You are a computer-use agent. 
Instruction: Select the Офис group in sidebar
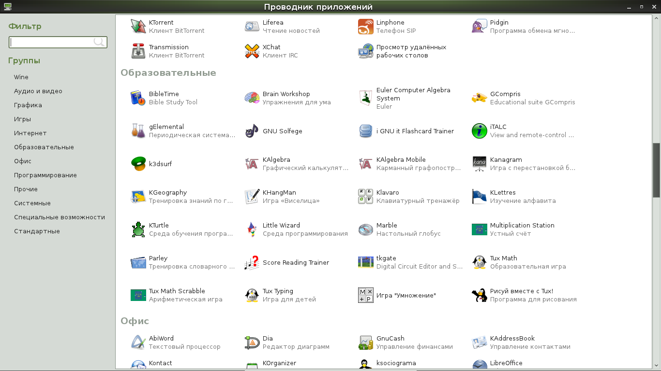pos(23,161)
